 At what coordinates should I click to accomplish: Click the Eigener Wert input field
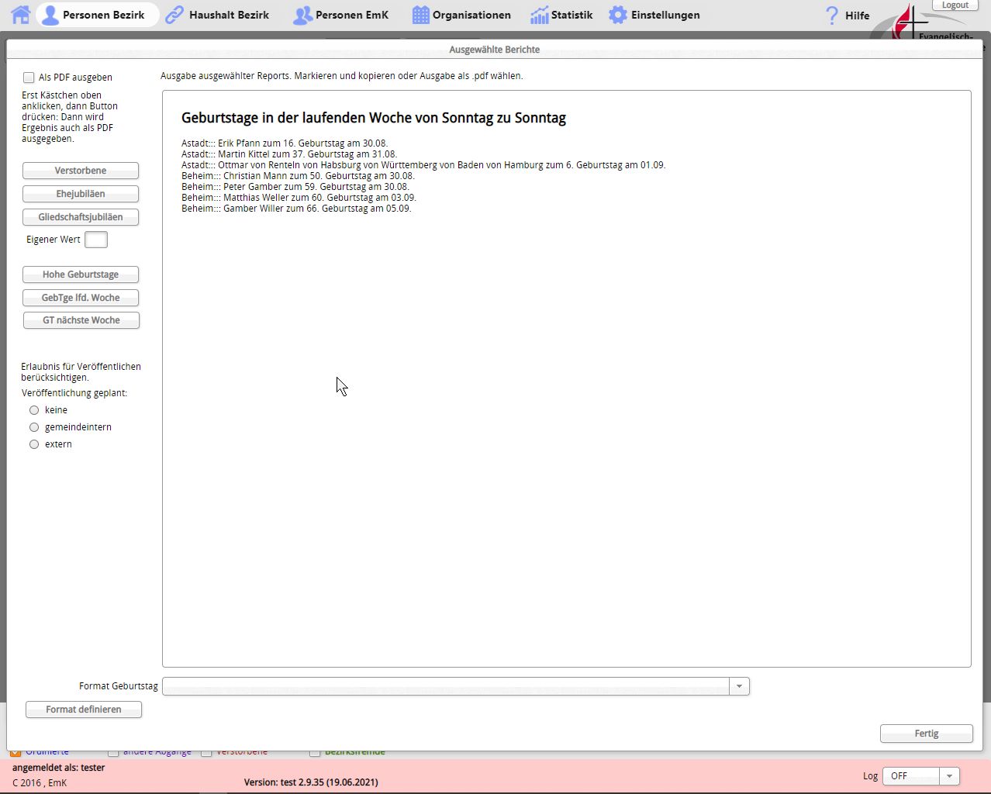coord(96,240)
